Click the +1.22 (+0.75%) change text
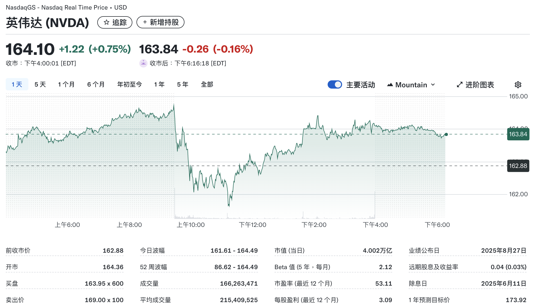Screen dimensions: 533x307 (x=95, y=49)
